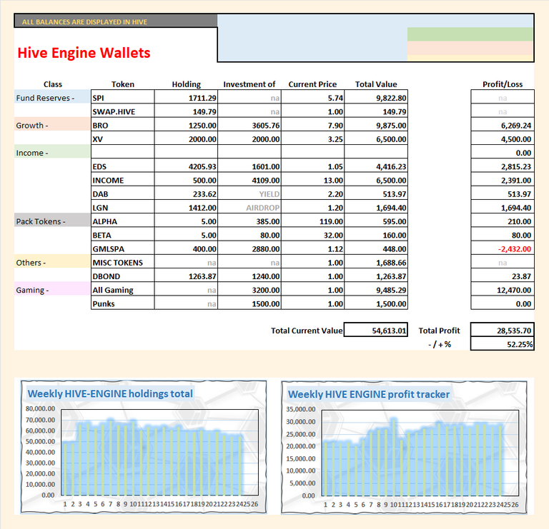Click the 80,000.00 axis label on holdings chart
Screen dimensions: 549x529
tap(40, 409)
